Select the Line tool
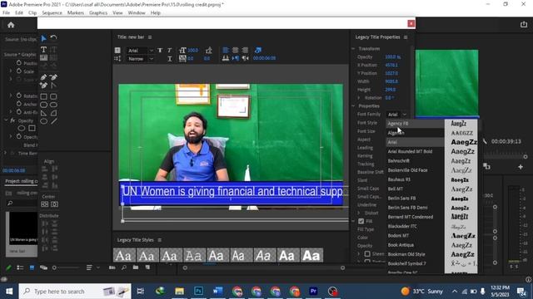This screenshot has height=299, width=533. tap(53, 121)
